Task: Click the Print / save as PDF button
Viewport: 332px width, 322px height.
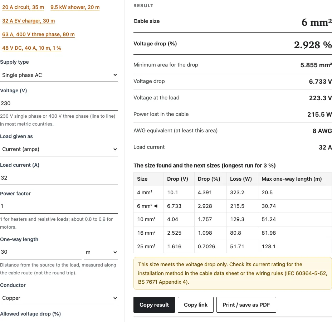Action: [246, 305]
